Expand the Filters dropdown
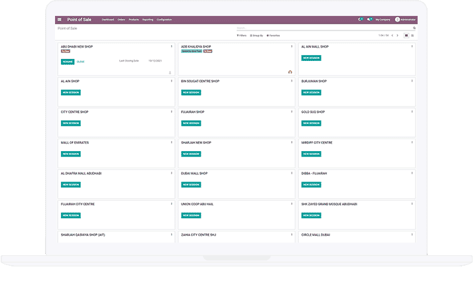 point(241,35)
